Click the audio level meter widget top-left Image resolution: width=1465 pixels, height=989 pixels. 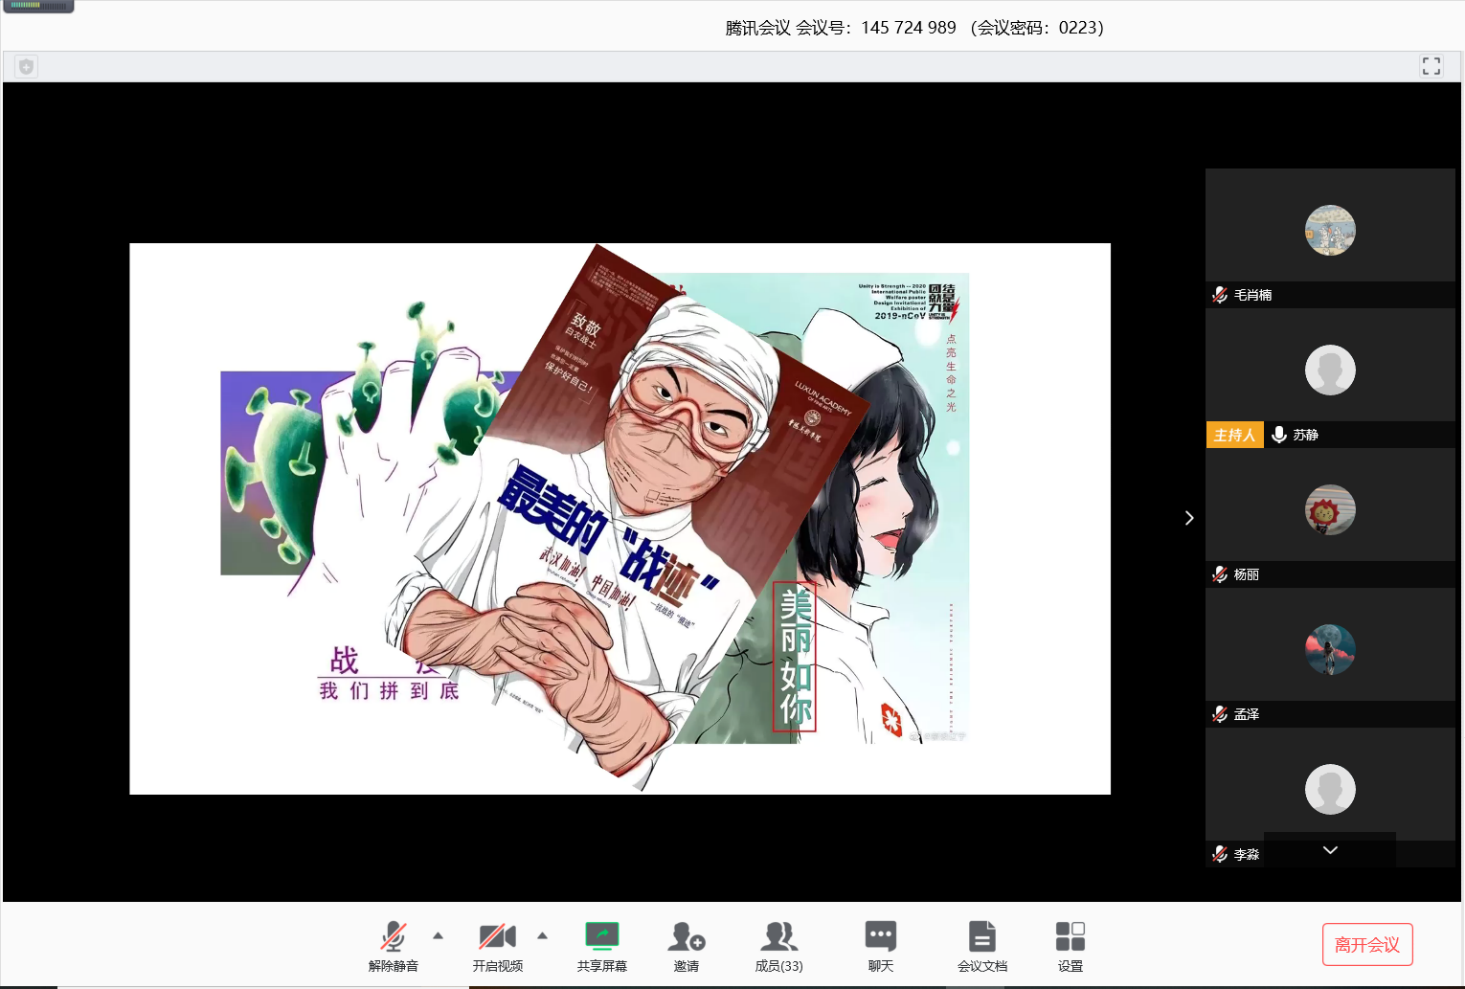(38, 6)
